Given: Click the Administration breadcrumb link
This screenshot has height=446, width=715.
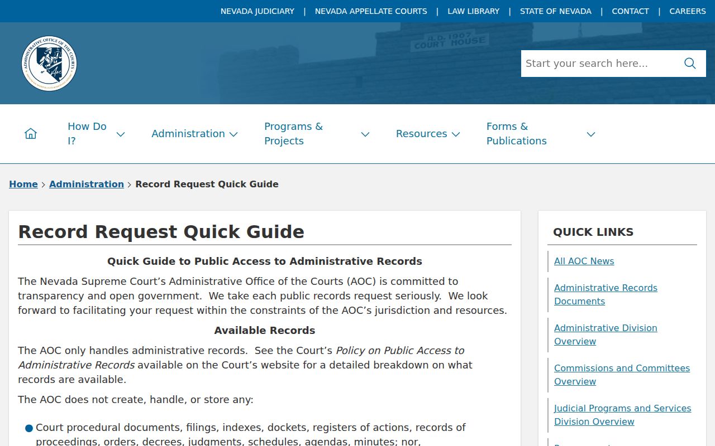Looking at the screenshot, I should tap(87, 184).
